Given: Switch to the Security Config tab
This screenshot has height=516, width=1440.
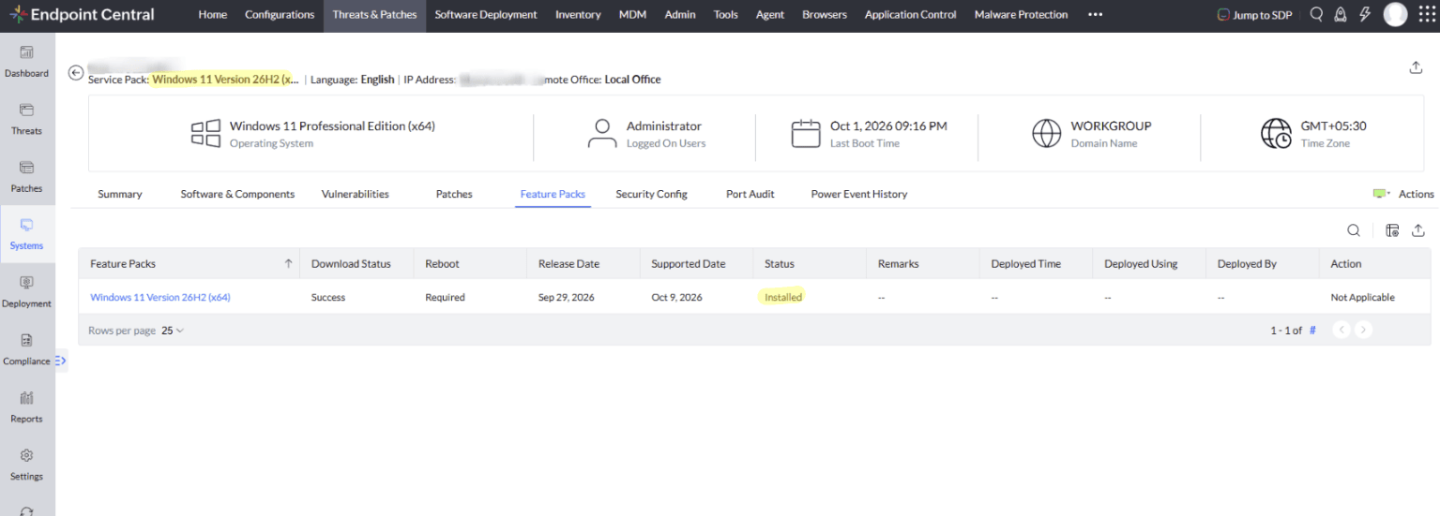Looking at the screenshot, I should coord(651,194).
